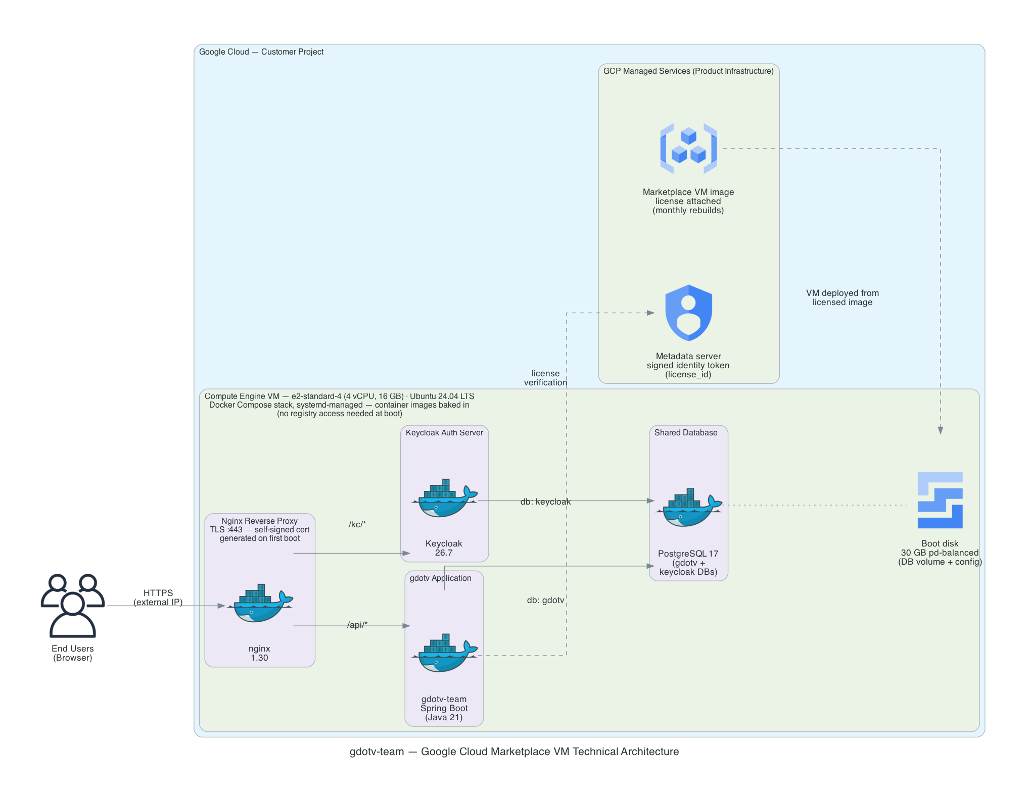Click the 'license verification' edge label

545,378
